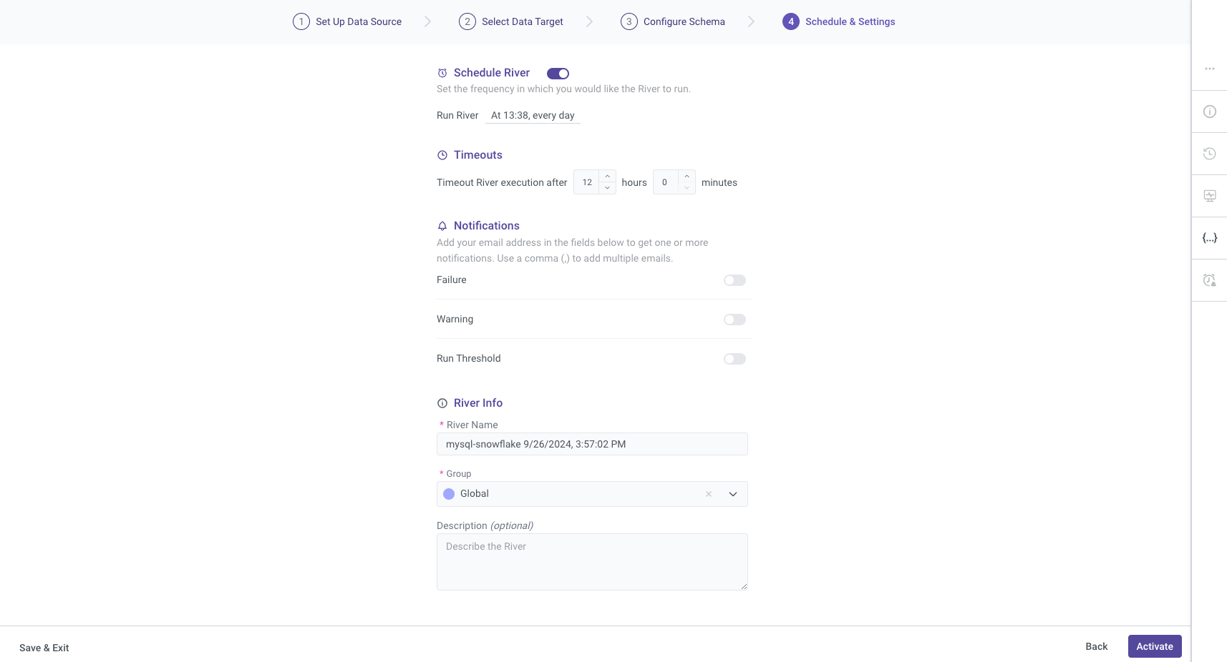Open the three-dots more options icon in sidebar

[x=1209, y=69]
